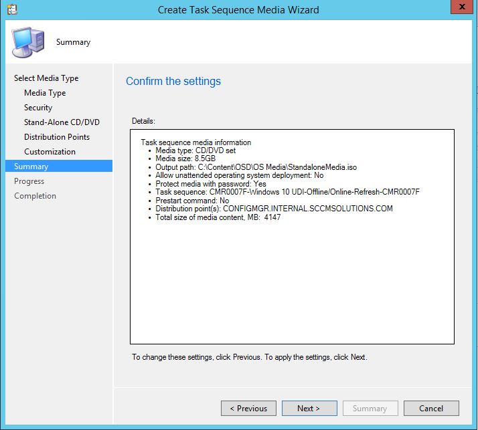Click the wizard icon in the title bar
This screenshot has height=430, width=478.
pos(11,9)
